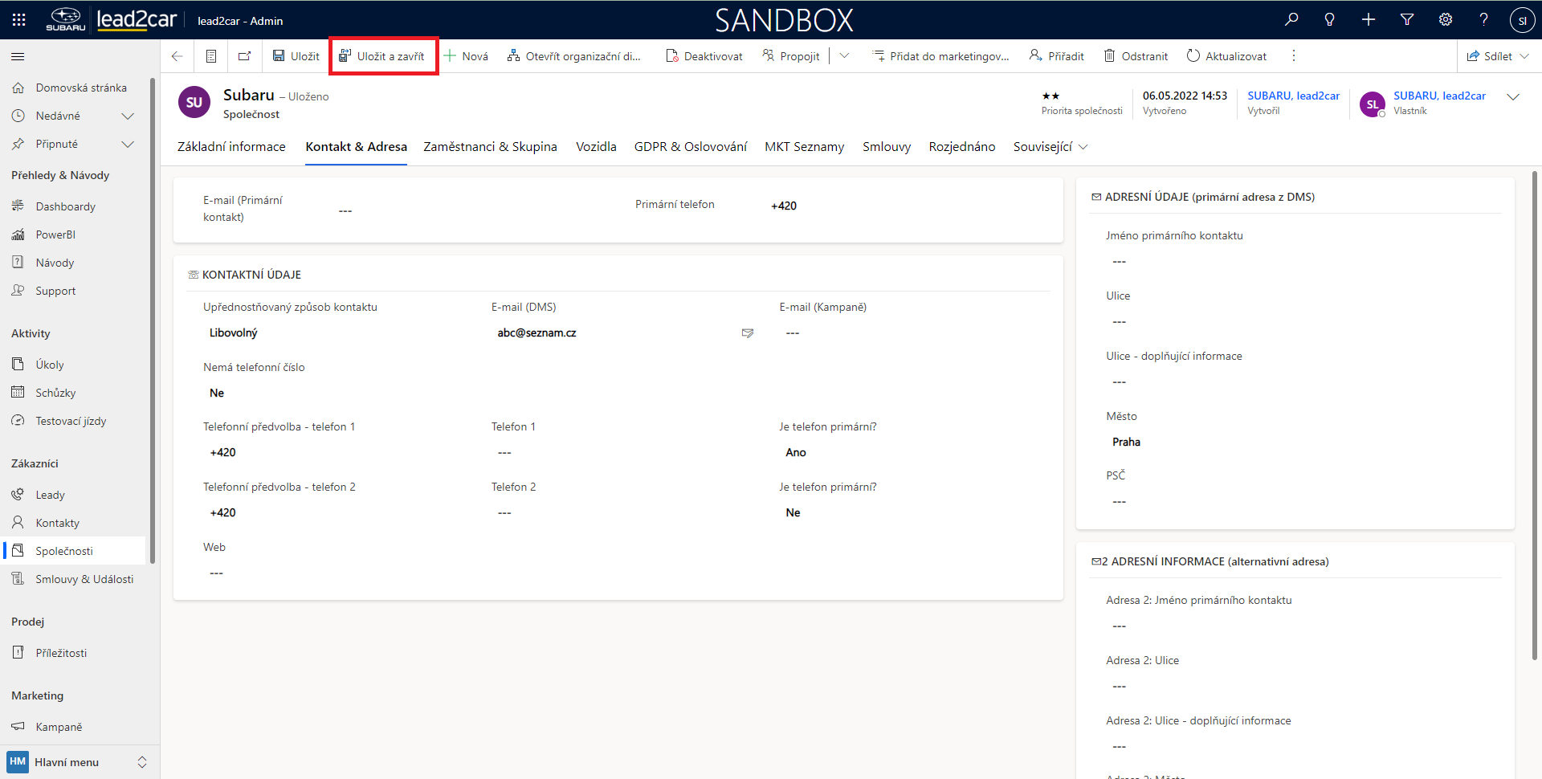Open SUBARU, lead2car owner link

tap(1439, 96)
